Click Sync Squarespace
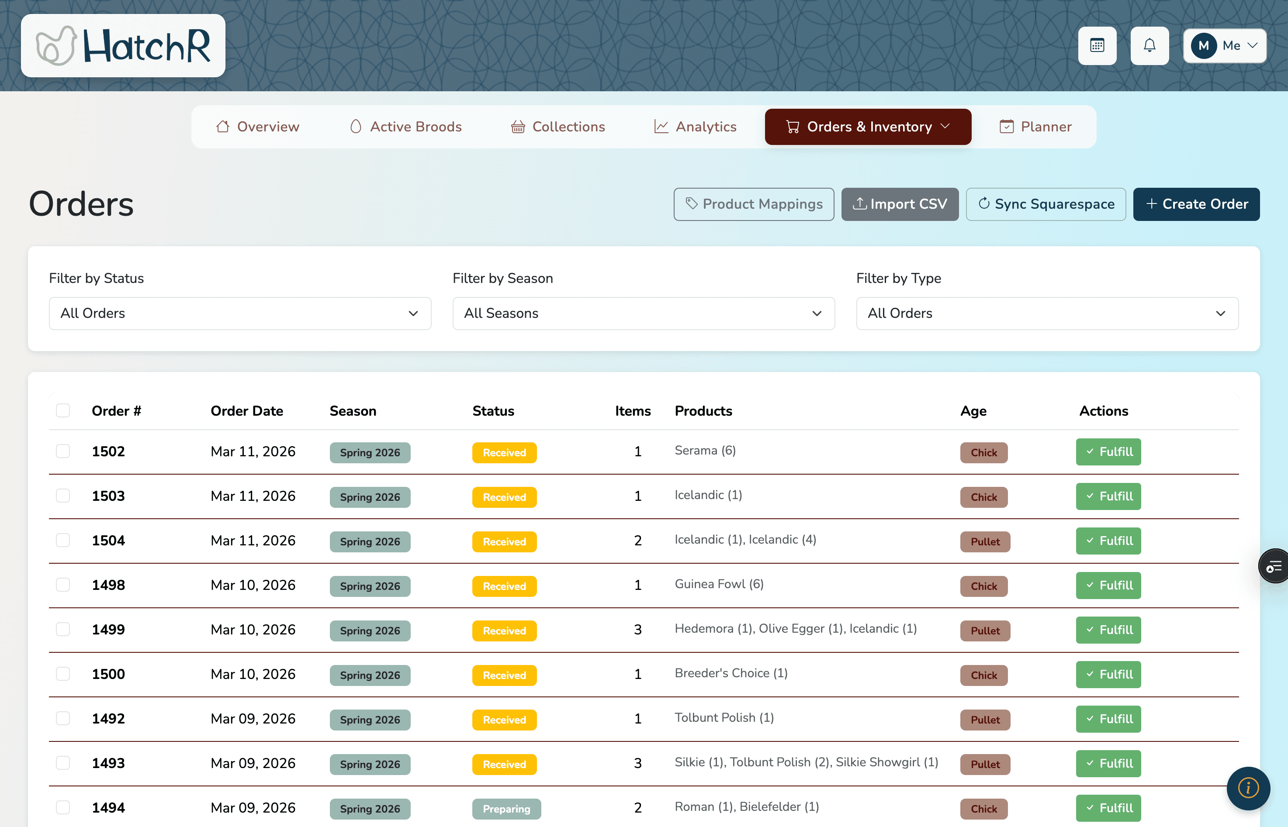 pyautogui.click(x=1046, y=204)
